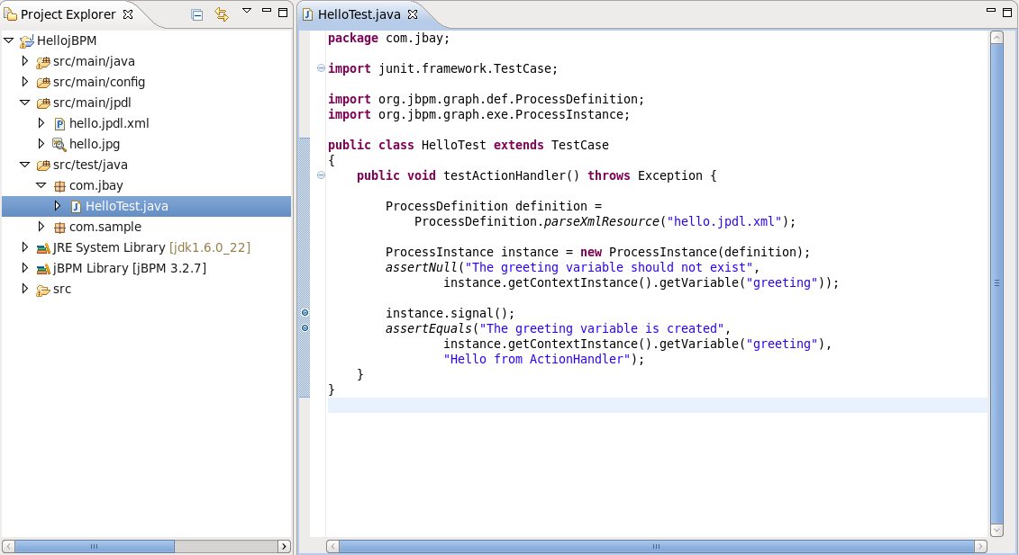This screenshot has width=1019, height=555.
Task: Click breakpoint marker beside assertEquals line
Action: coord(305,327)
